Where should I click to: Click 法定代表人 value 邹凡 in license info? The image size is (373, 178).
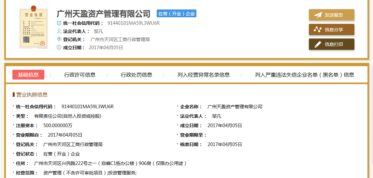(217, 116)
